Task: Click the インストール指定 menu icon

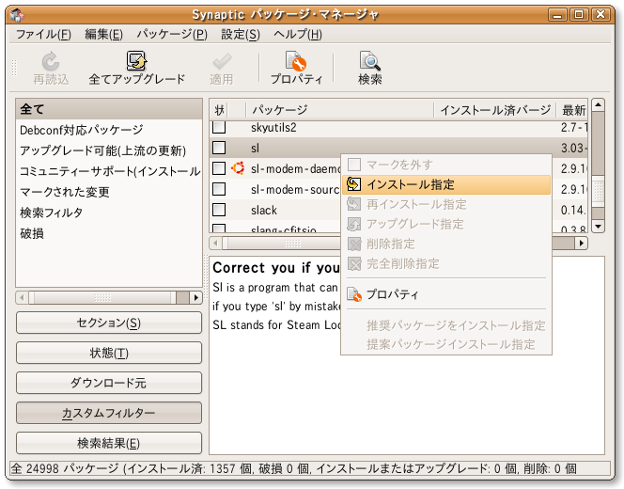Action: pos(353,184)
